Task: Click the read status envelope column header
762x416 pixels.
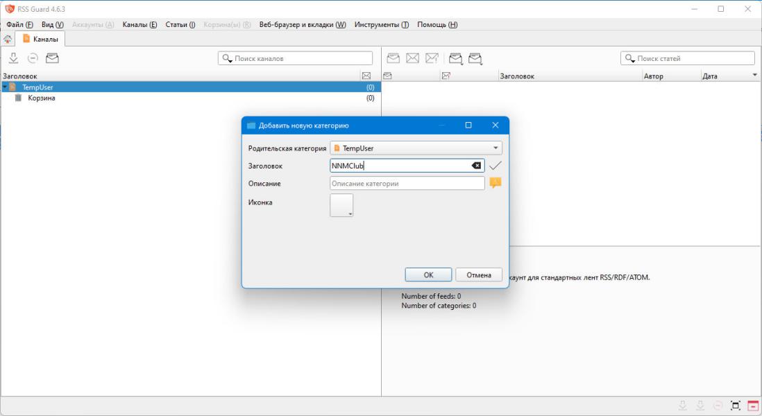Action: [x=387, y=76]
